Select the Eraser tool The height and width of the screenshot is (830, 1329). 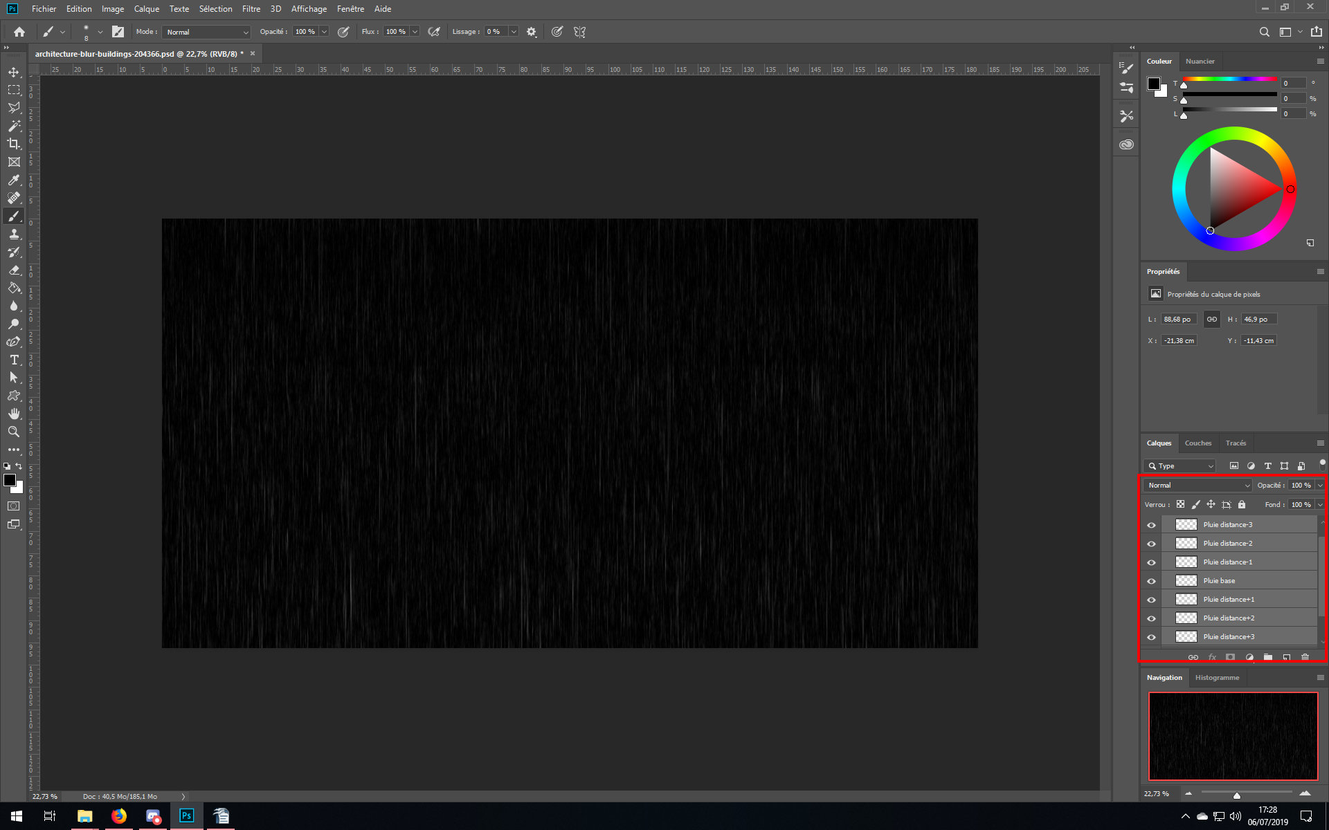coord(14,270)
